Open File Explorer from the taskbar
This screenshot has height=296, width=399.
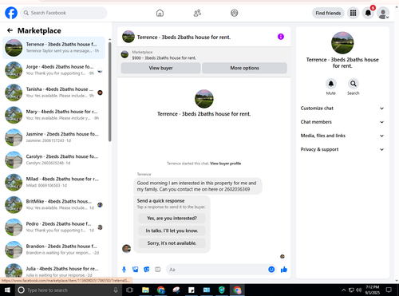[x=145, y=290]
